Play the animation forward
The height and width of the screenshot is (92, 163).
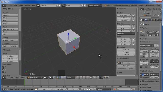(x=90, y=89)
